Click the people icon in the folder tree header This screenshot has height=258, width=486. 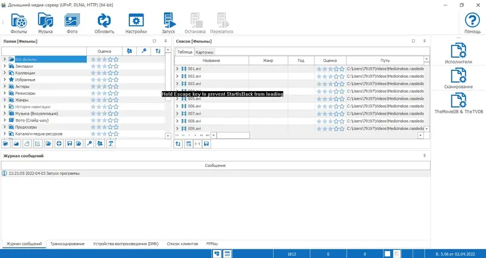point(129,51)
